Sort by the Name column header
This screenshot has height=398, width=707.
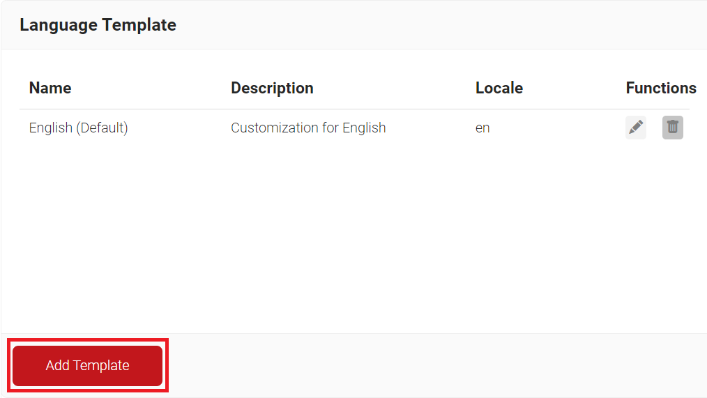click(50, 88)
